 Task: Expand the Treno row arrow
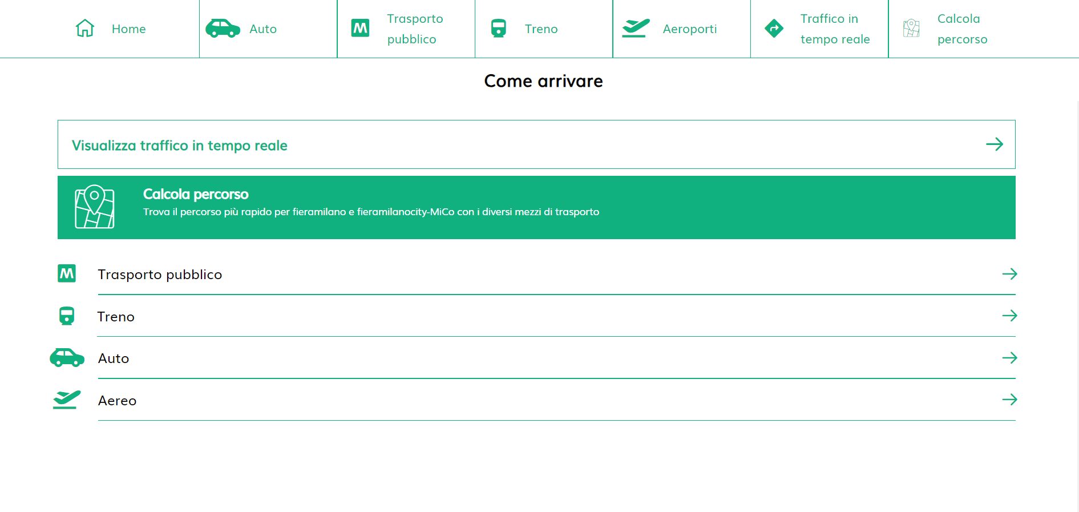coord(1009,316)
